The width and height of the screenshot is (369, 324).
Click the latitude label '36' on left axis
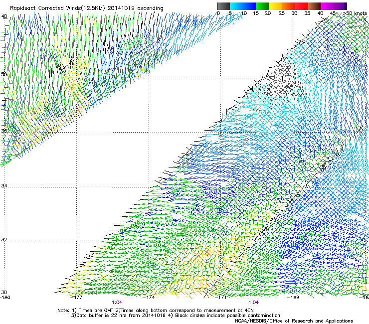[4, 131]
